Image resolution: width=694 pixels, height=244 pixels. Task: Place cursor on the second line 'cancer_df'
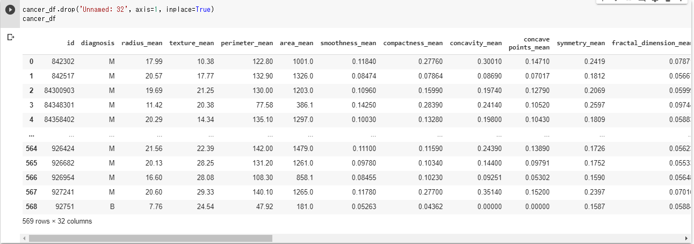[x=39, y=18]
